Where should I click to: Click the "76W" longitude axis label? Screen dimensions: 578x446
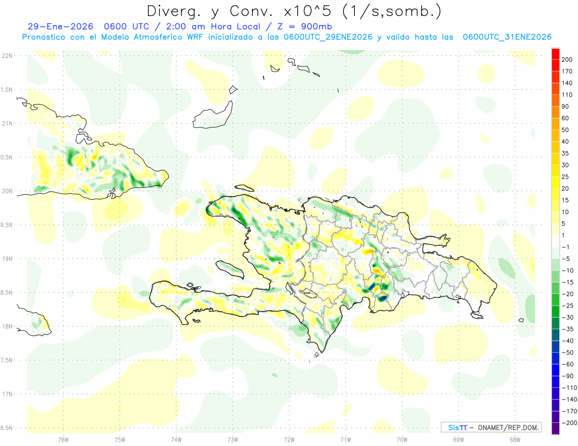(64, 440)
